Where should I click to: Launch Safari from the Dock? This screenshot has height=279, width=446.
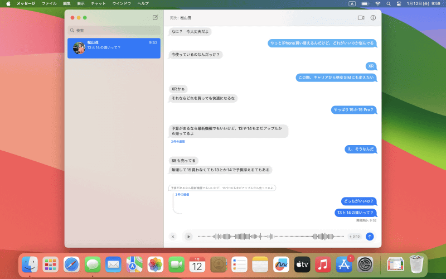point(71,264)
